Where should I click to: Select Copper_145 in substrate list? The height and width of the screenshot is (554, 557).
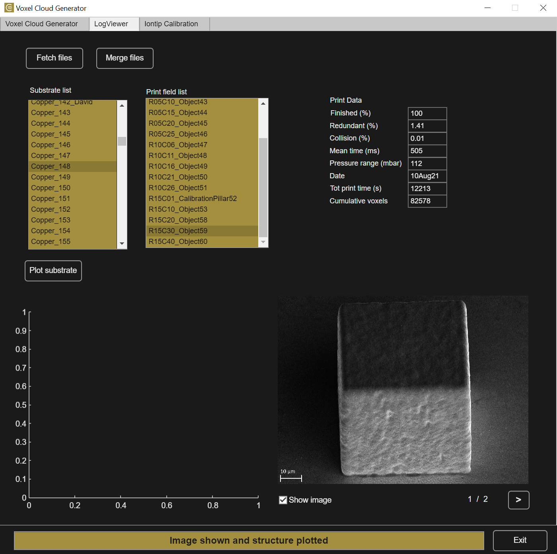pos(73,134)
